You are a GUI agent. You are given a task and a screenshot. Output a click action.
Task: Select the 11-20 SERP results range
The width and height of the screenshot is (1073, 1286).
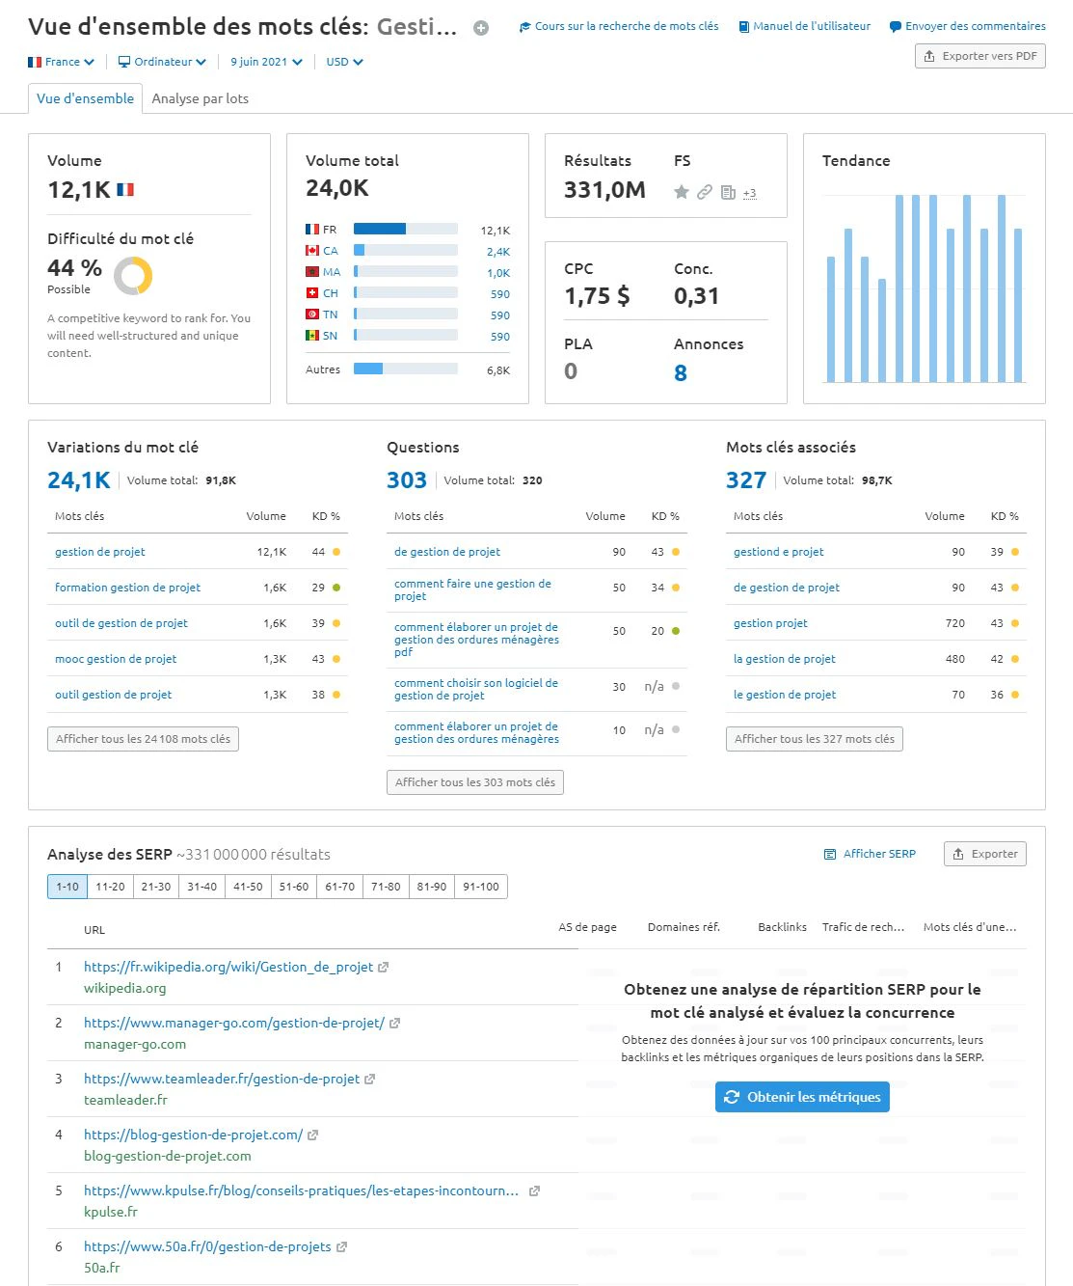point(110,887)
